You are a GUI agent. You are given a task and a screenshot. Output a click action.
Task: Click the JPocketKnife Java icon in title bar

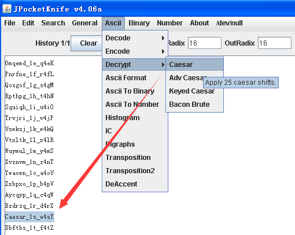pyautogui.click(x=7, y=9)
